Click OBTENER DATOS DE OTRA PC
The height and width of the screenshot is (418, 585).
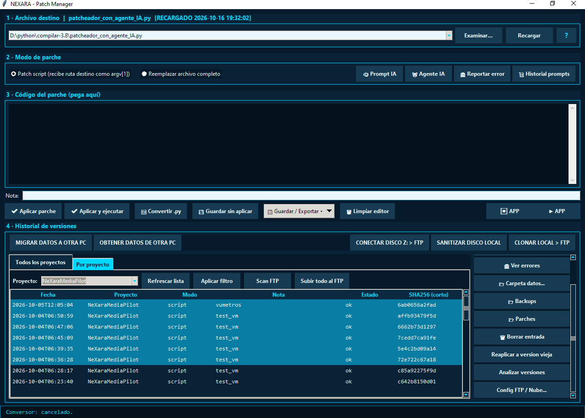(x=138, y=243)
